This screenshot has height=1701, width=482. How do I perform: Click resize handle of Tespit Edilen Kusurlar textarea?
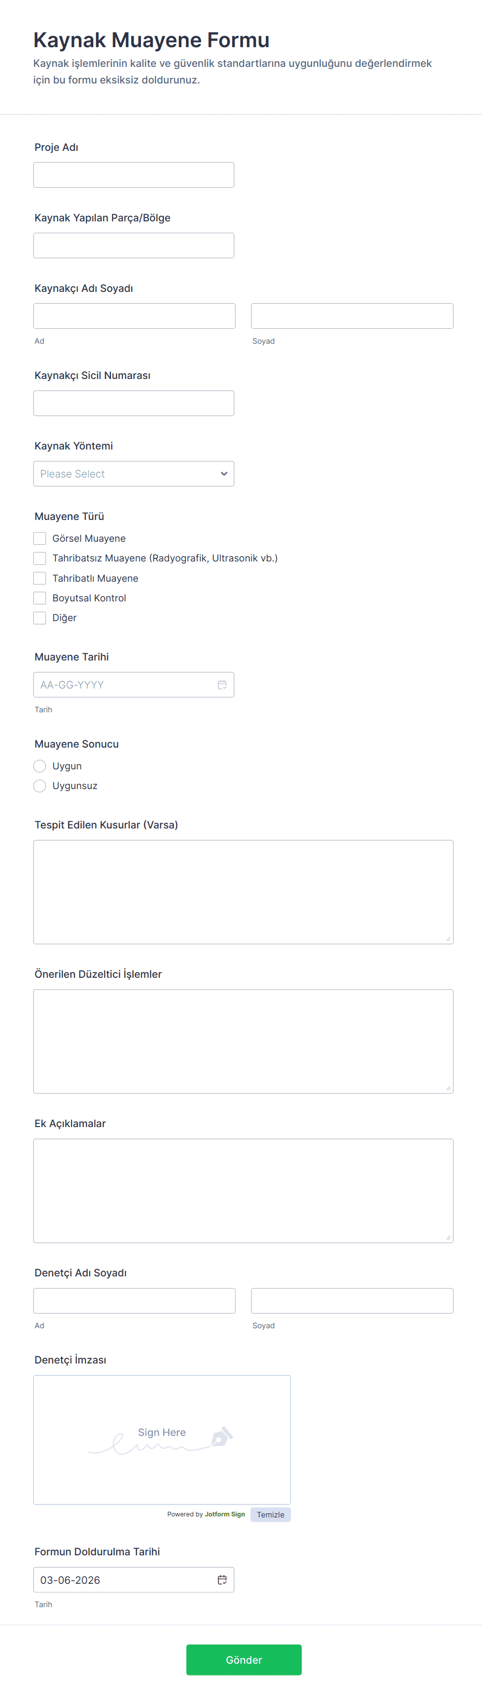[x=448, y=938]
